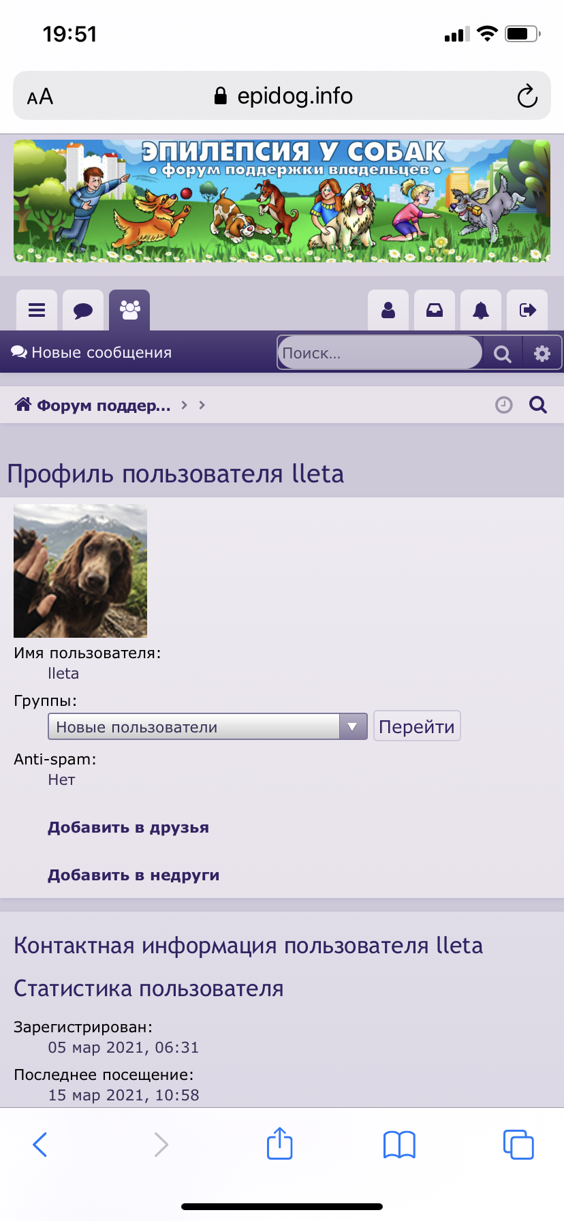Tap the breadcrumb bar search icon
The width and height of the screenshot is (564, 1221).
point(538,405)
